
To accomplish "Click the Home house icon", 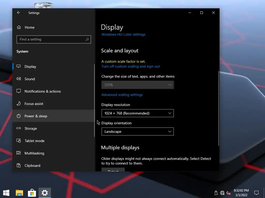I will pos(19,27).
